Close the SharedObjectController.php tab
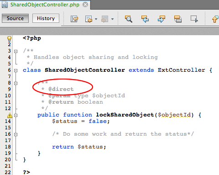The image size is (219, 175). pos(85,5)
